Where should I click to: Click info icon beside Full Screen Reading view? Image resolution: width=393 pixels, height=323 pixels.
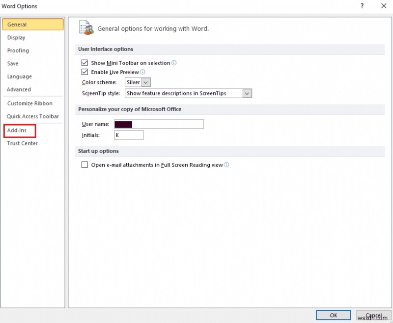tap(226, 165)
